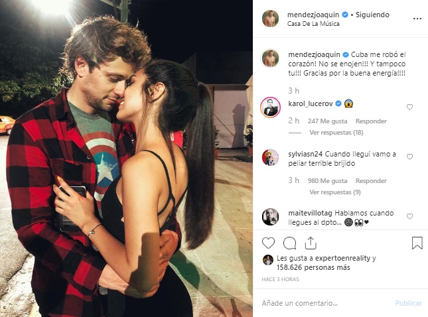Reply to karol_lucerov's comment
The image size is (428, 317).
point(371,121)
